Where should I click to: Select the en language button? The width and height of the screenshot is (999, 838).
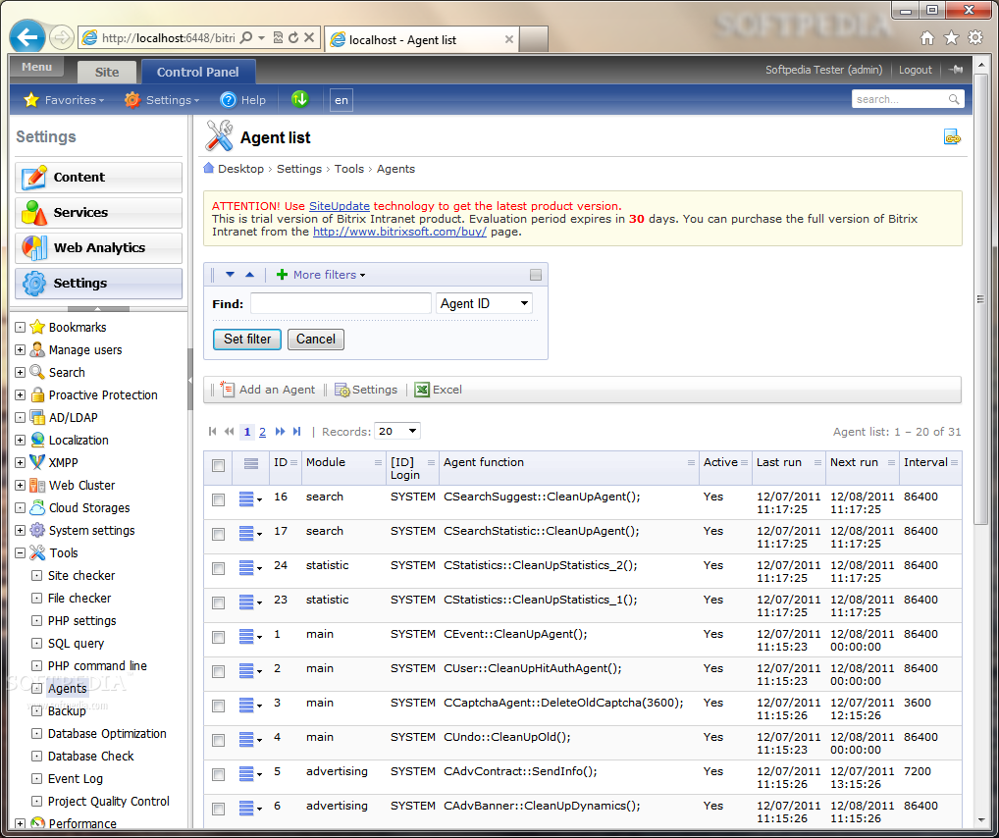click(342, 100)
